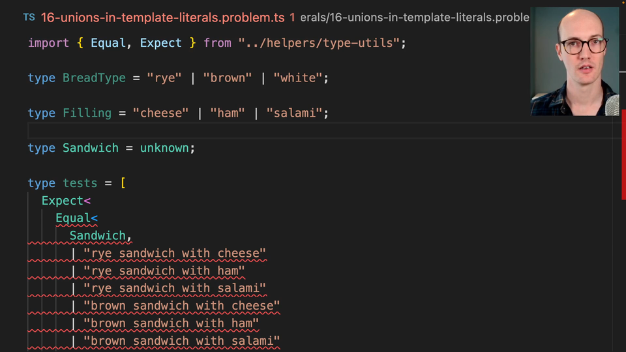Click the BreadType type name
The width and height of the screenshot is (626, 352).
coord(94,78)
